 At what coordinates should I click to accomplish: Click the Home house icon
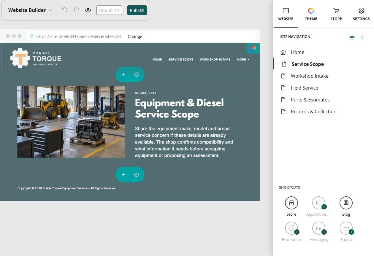[283, 52]
